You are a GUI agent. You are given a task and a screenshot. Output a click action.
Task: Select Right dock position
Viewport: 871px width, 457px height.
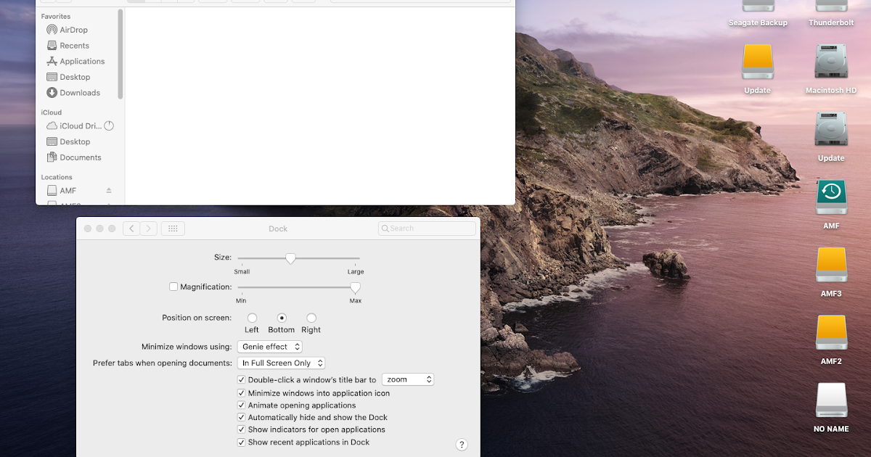point(311,318)
